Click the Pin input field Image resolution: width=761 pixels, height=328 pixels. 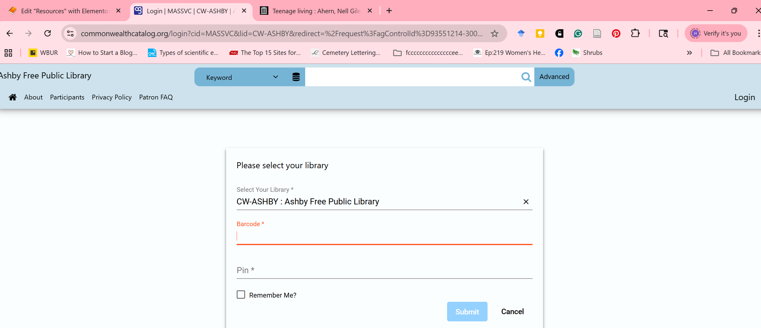[x=384, y=270]
